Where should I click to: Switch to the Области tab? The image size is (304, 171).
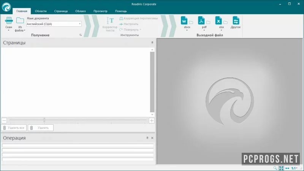[41, 11]
